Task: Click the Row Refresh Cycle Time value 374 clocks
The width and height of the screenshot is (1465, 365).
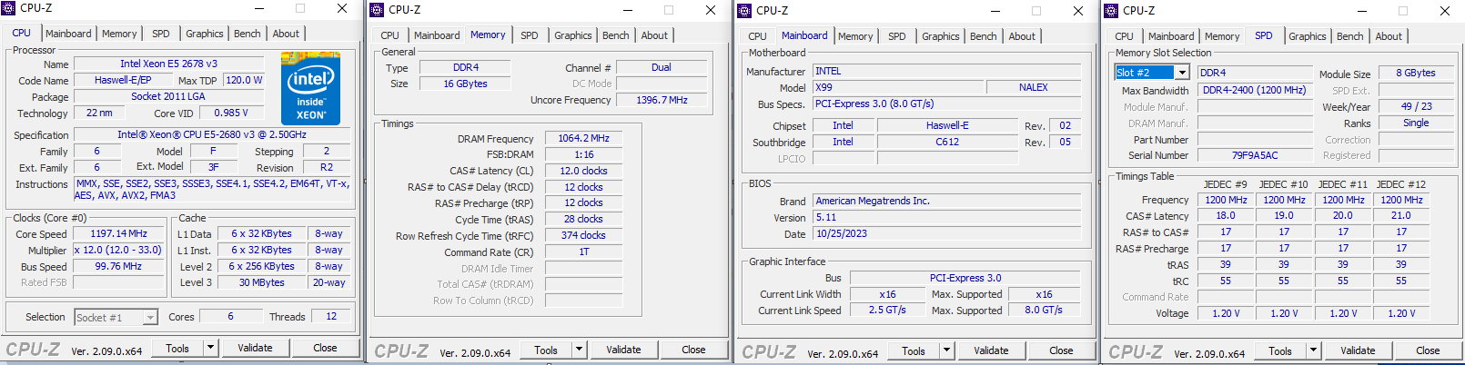Action: (583, 235)
